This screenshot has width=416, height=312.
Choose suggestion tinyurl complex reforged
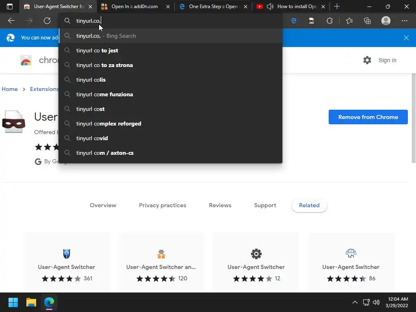tap(170, 123)
